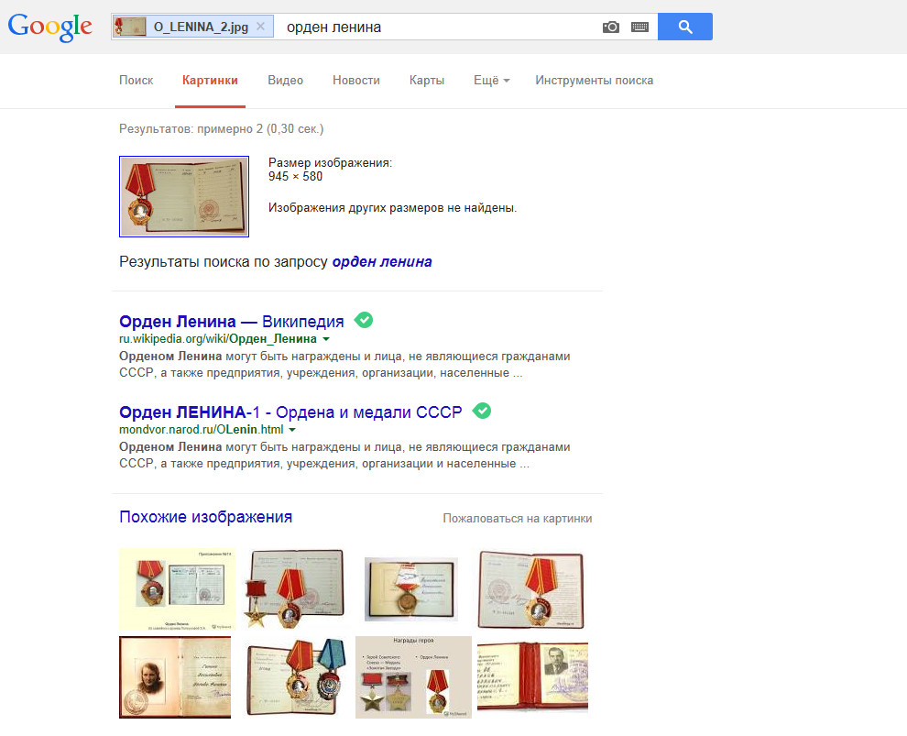The image size is (907, 736).
Task: Click the blue magnifier search button
Action: [685, 27]
